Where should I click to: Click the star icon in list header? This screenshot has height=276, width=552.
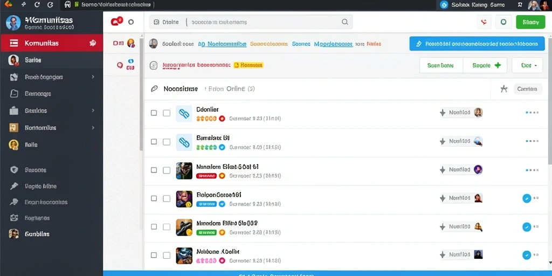tap(504, 89)
